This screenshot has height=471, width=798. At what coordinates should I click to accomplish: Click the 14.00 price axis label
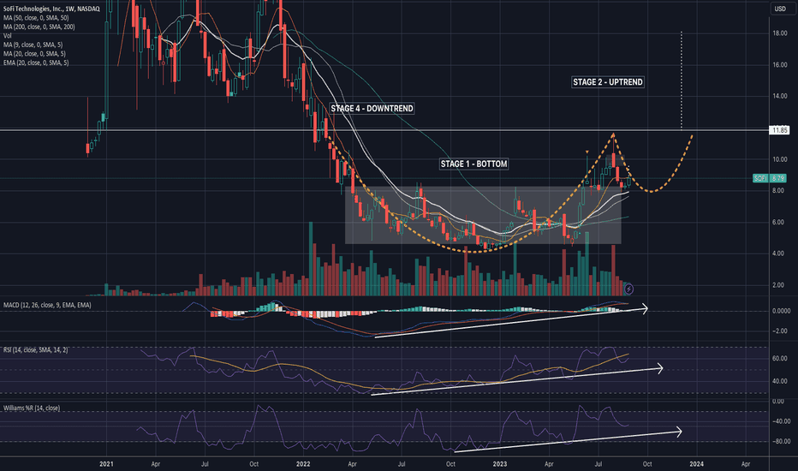780,96
